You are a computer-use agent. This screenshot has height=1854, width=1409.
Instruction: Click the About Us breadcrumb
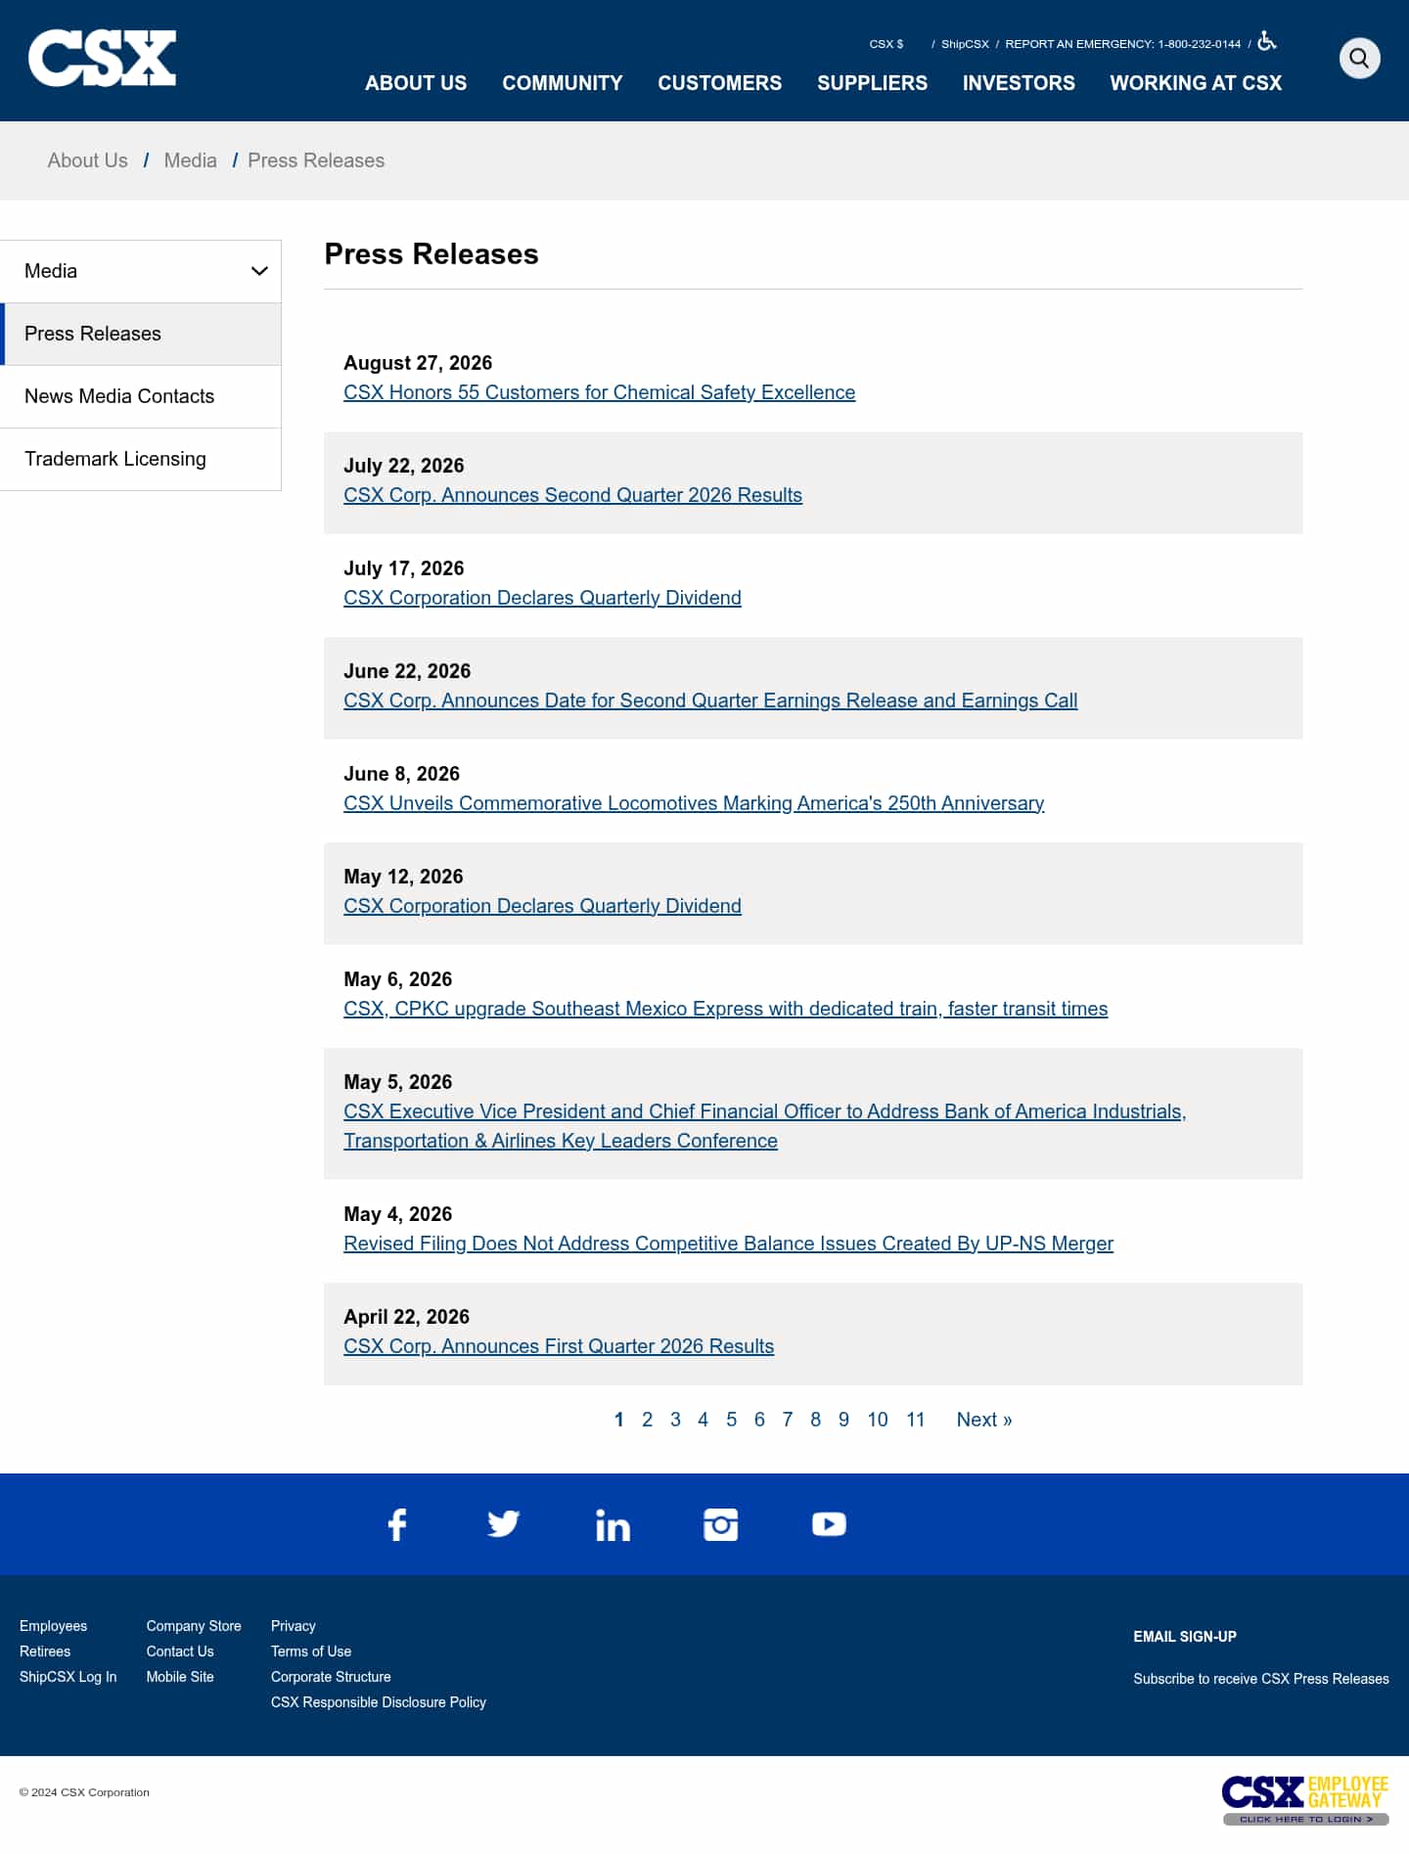(x=88, y=160)
